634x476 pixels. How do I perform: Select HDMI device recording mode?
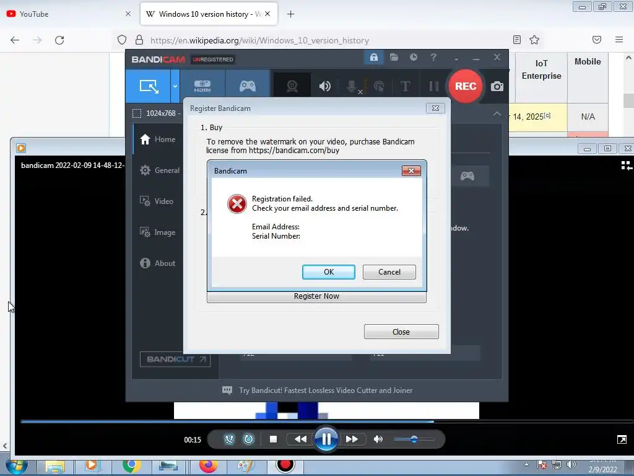coord(202,86)
